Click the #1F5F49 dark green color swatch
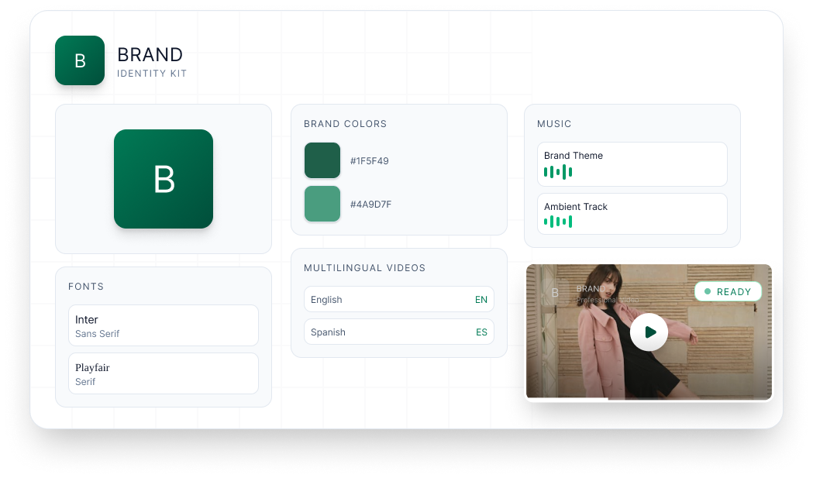813x478 pixels. 322,160
